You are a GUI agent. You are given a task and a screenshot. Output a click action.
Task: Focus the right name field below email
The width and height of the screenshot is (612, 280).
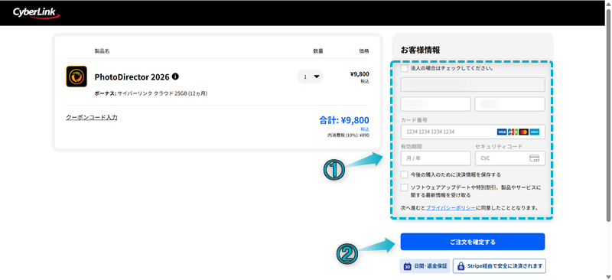tap(509, 104)
